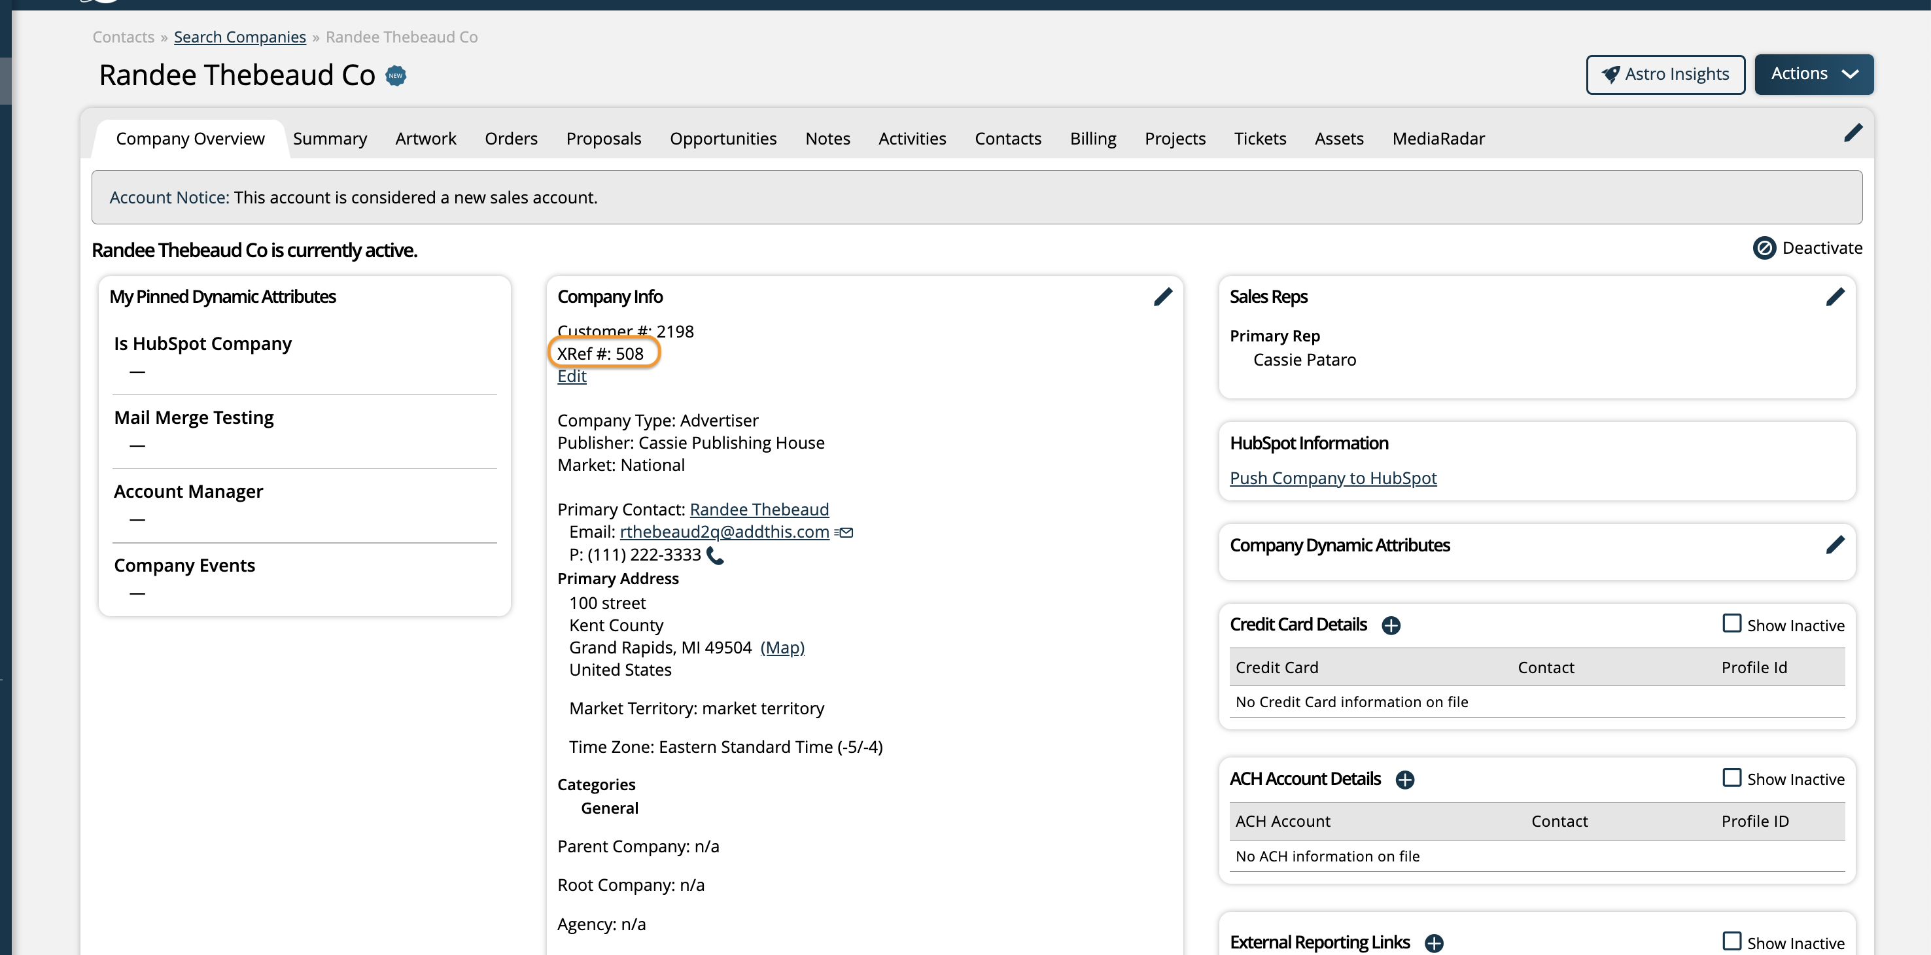Click No ACH information on file
Viewport: 1931px width, 955px height.
point(1327,856)
